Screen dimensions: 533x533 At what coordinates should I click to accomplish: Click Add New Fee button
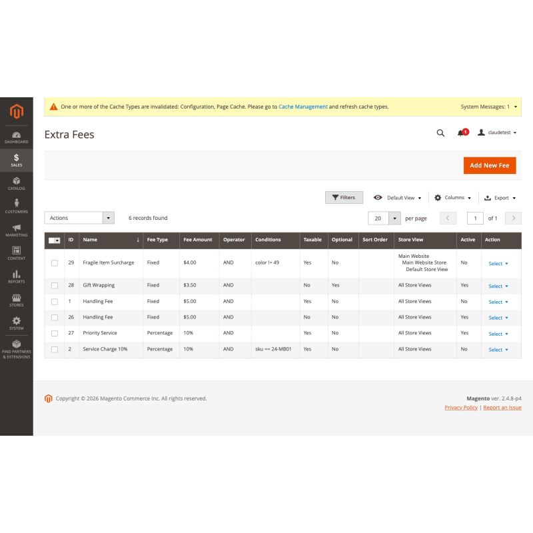(x=490, y=165)
